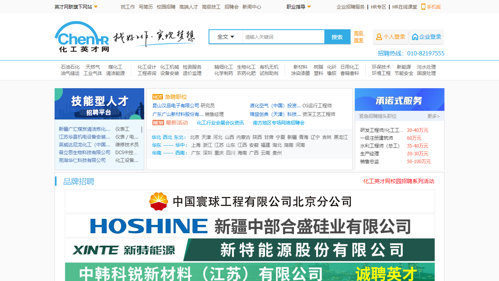499x281 pixels.
Task: Open HR在线课堂 link
Action: click(405, 7)
